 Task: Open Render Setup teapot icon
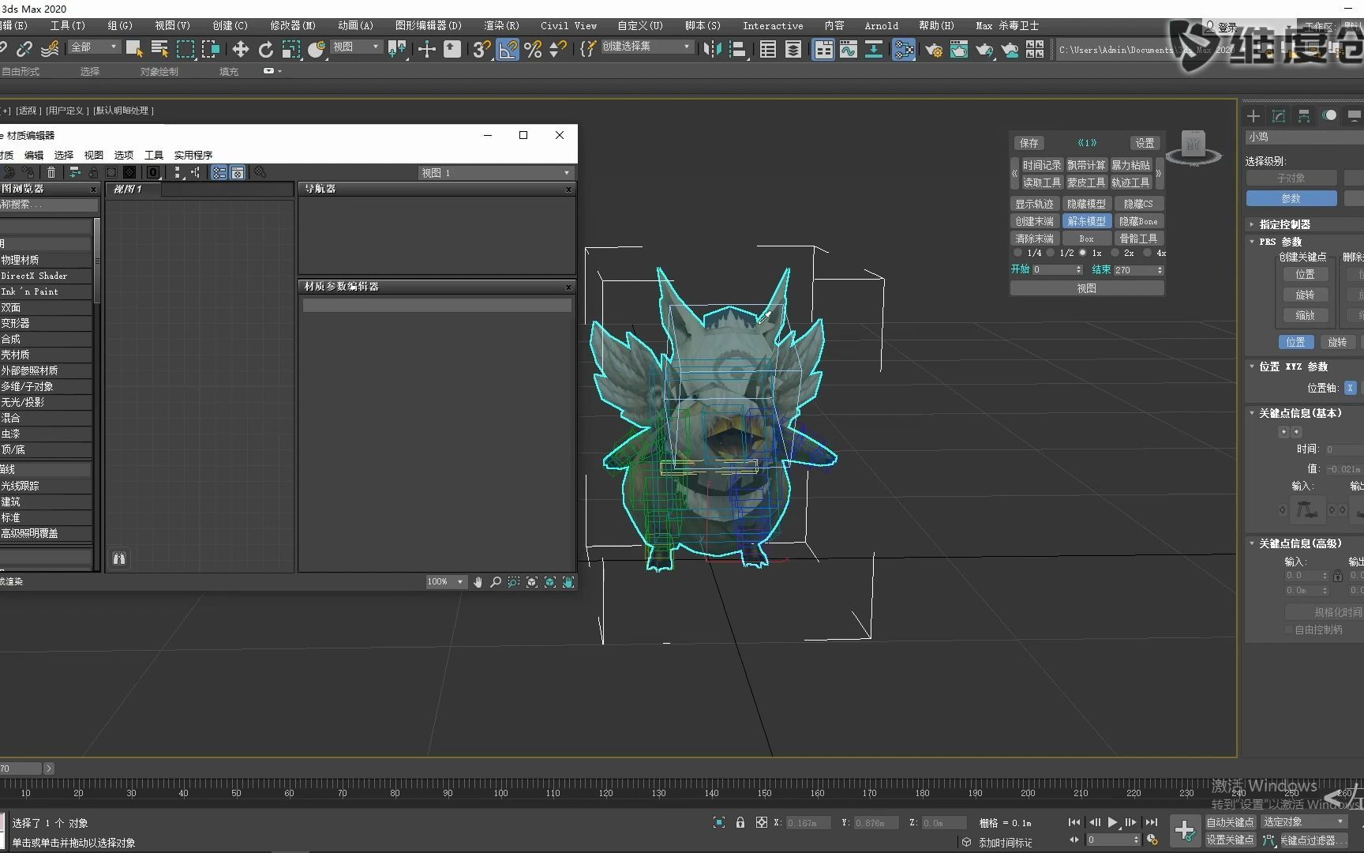click(x=934, y=49)
